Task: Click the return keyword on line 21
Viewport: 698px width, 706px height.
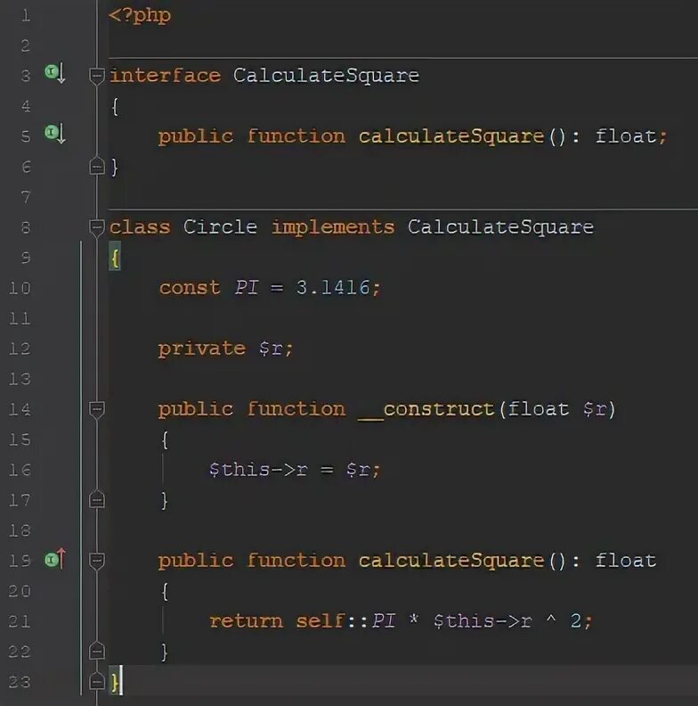Action: [246, 622]
